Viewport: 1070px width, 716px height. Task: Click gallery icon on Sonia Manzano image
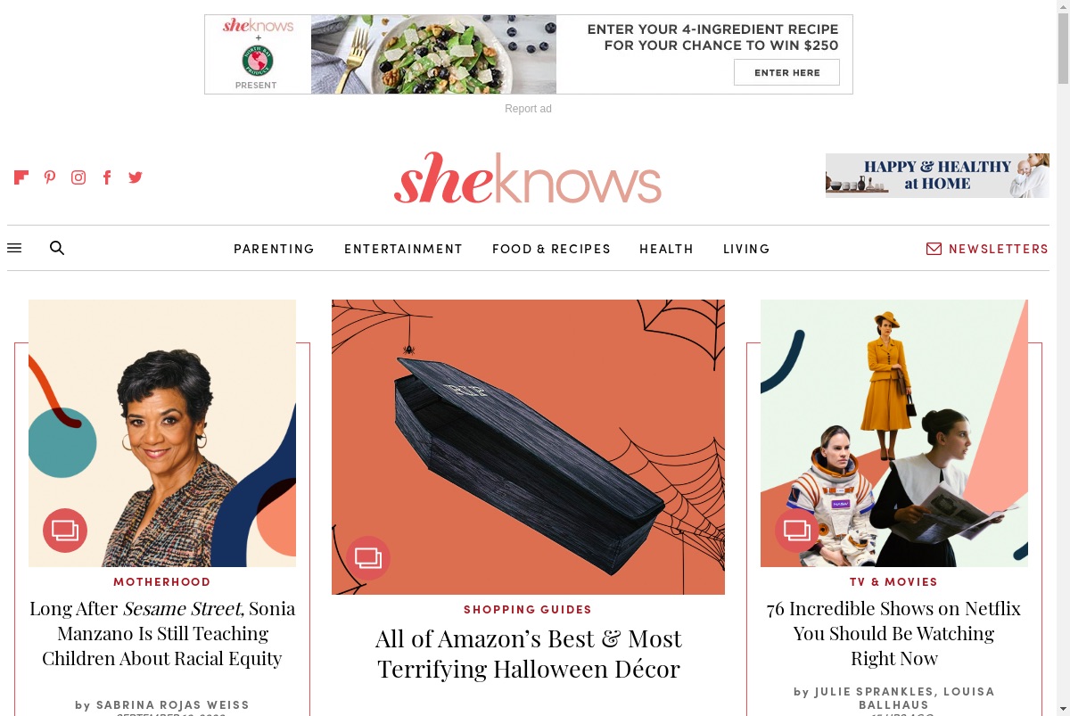point(65,531)
